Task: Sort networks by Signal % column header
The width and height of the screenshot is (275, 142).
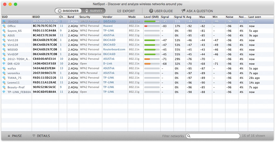Action: click(x=179, y=17)
